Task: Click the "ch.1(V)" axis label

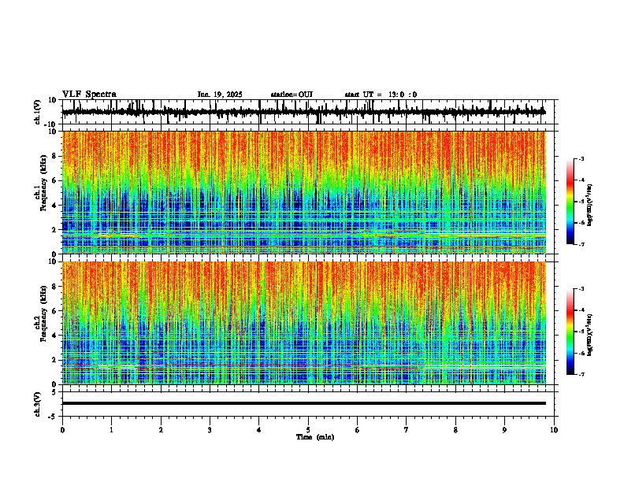Action: (38, 112)
